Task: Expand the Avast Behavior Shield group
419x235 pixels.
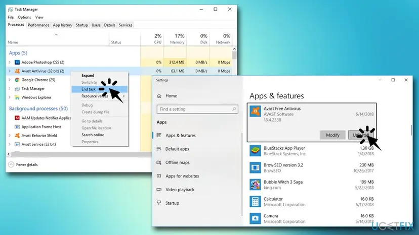Action: click(x=10, y=135)
